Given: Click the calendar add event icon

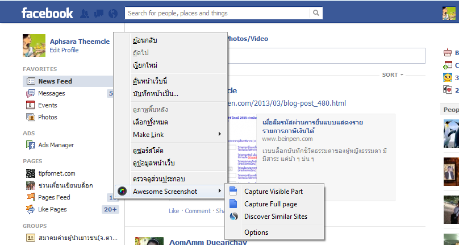Looking at the screenshot, I should (448, 65).
